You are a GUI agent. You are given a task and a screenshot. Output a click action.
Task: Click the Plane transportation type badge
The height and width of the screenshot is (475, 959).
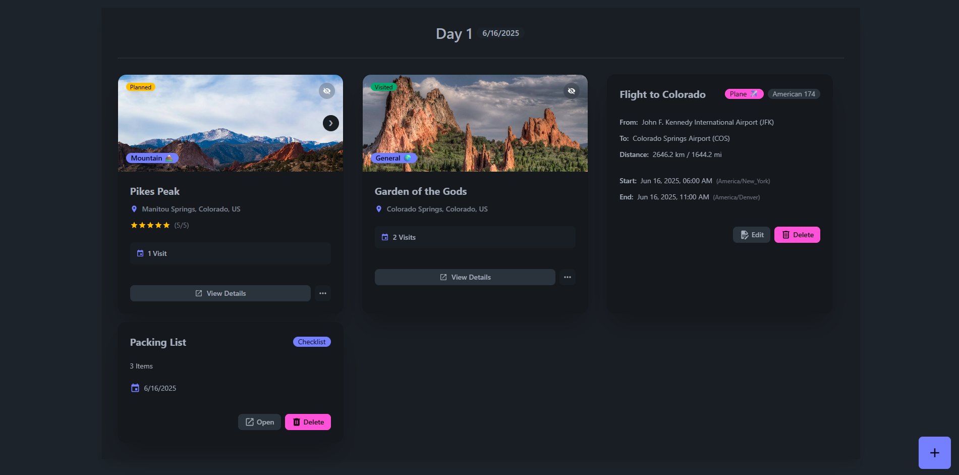(x=744, y=94)
